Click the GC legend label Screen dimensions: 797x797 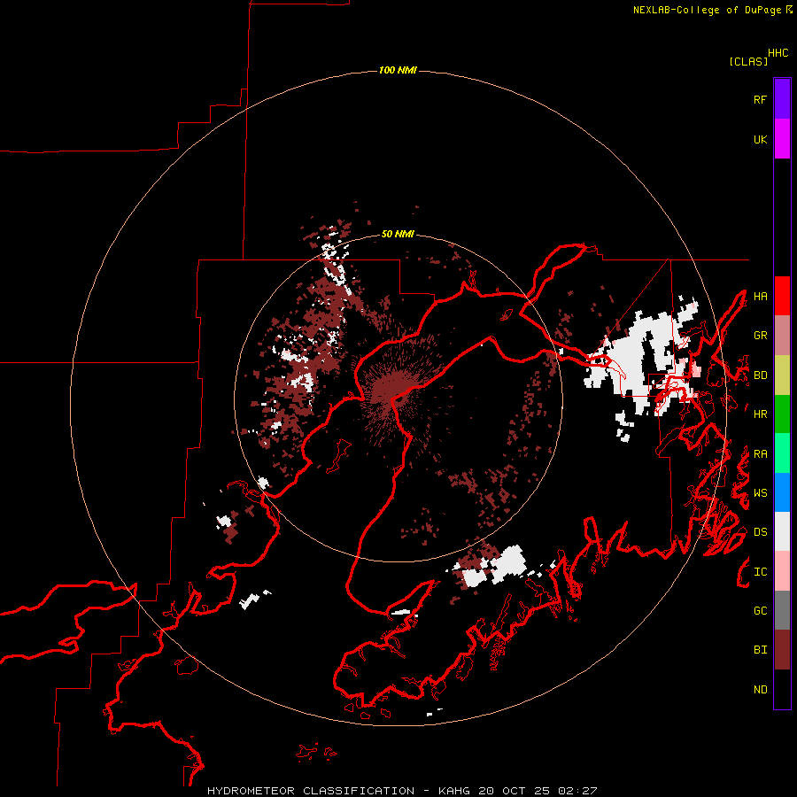[760, 611]
